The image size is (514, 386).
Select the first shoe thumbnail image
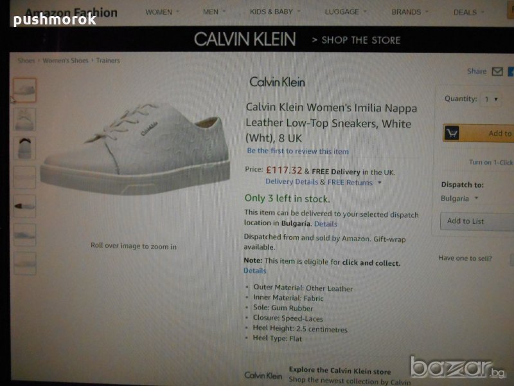pos(24,90)
